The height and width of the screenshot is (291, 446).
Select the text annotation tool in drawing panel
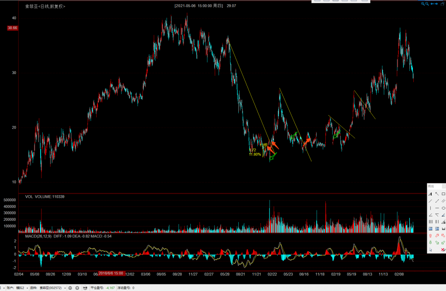(x=430, y=194)
